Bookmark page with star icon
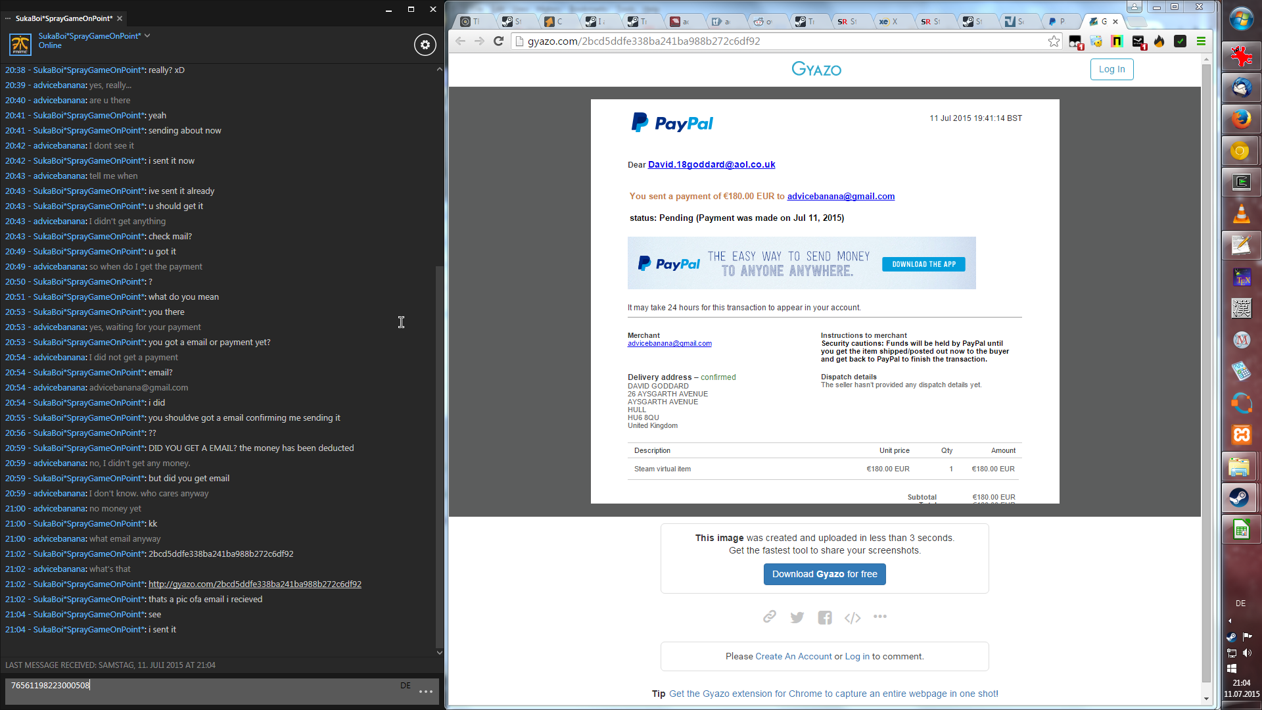 tap(1054, 41)
